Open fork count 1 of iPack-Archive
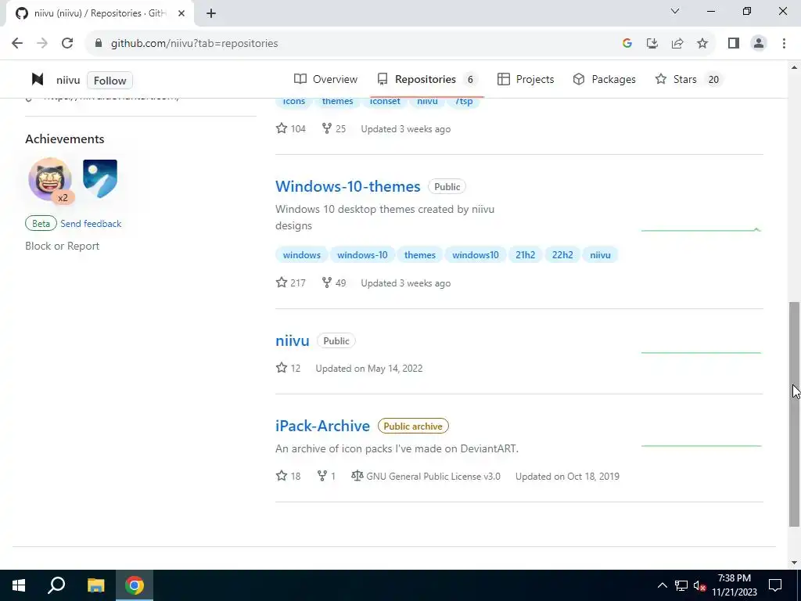The image size is (801, 601). pos(326,476)
